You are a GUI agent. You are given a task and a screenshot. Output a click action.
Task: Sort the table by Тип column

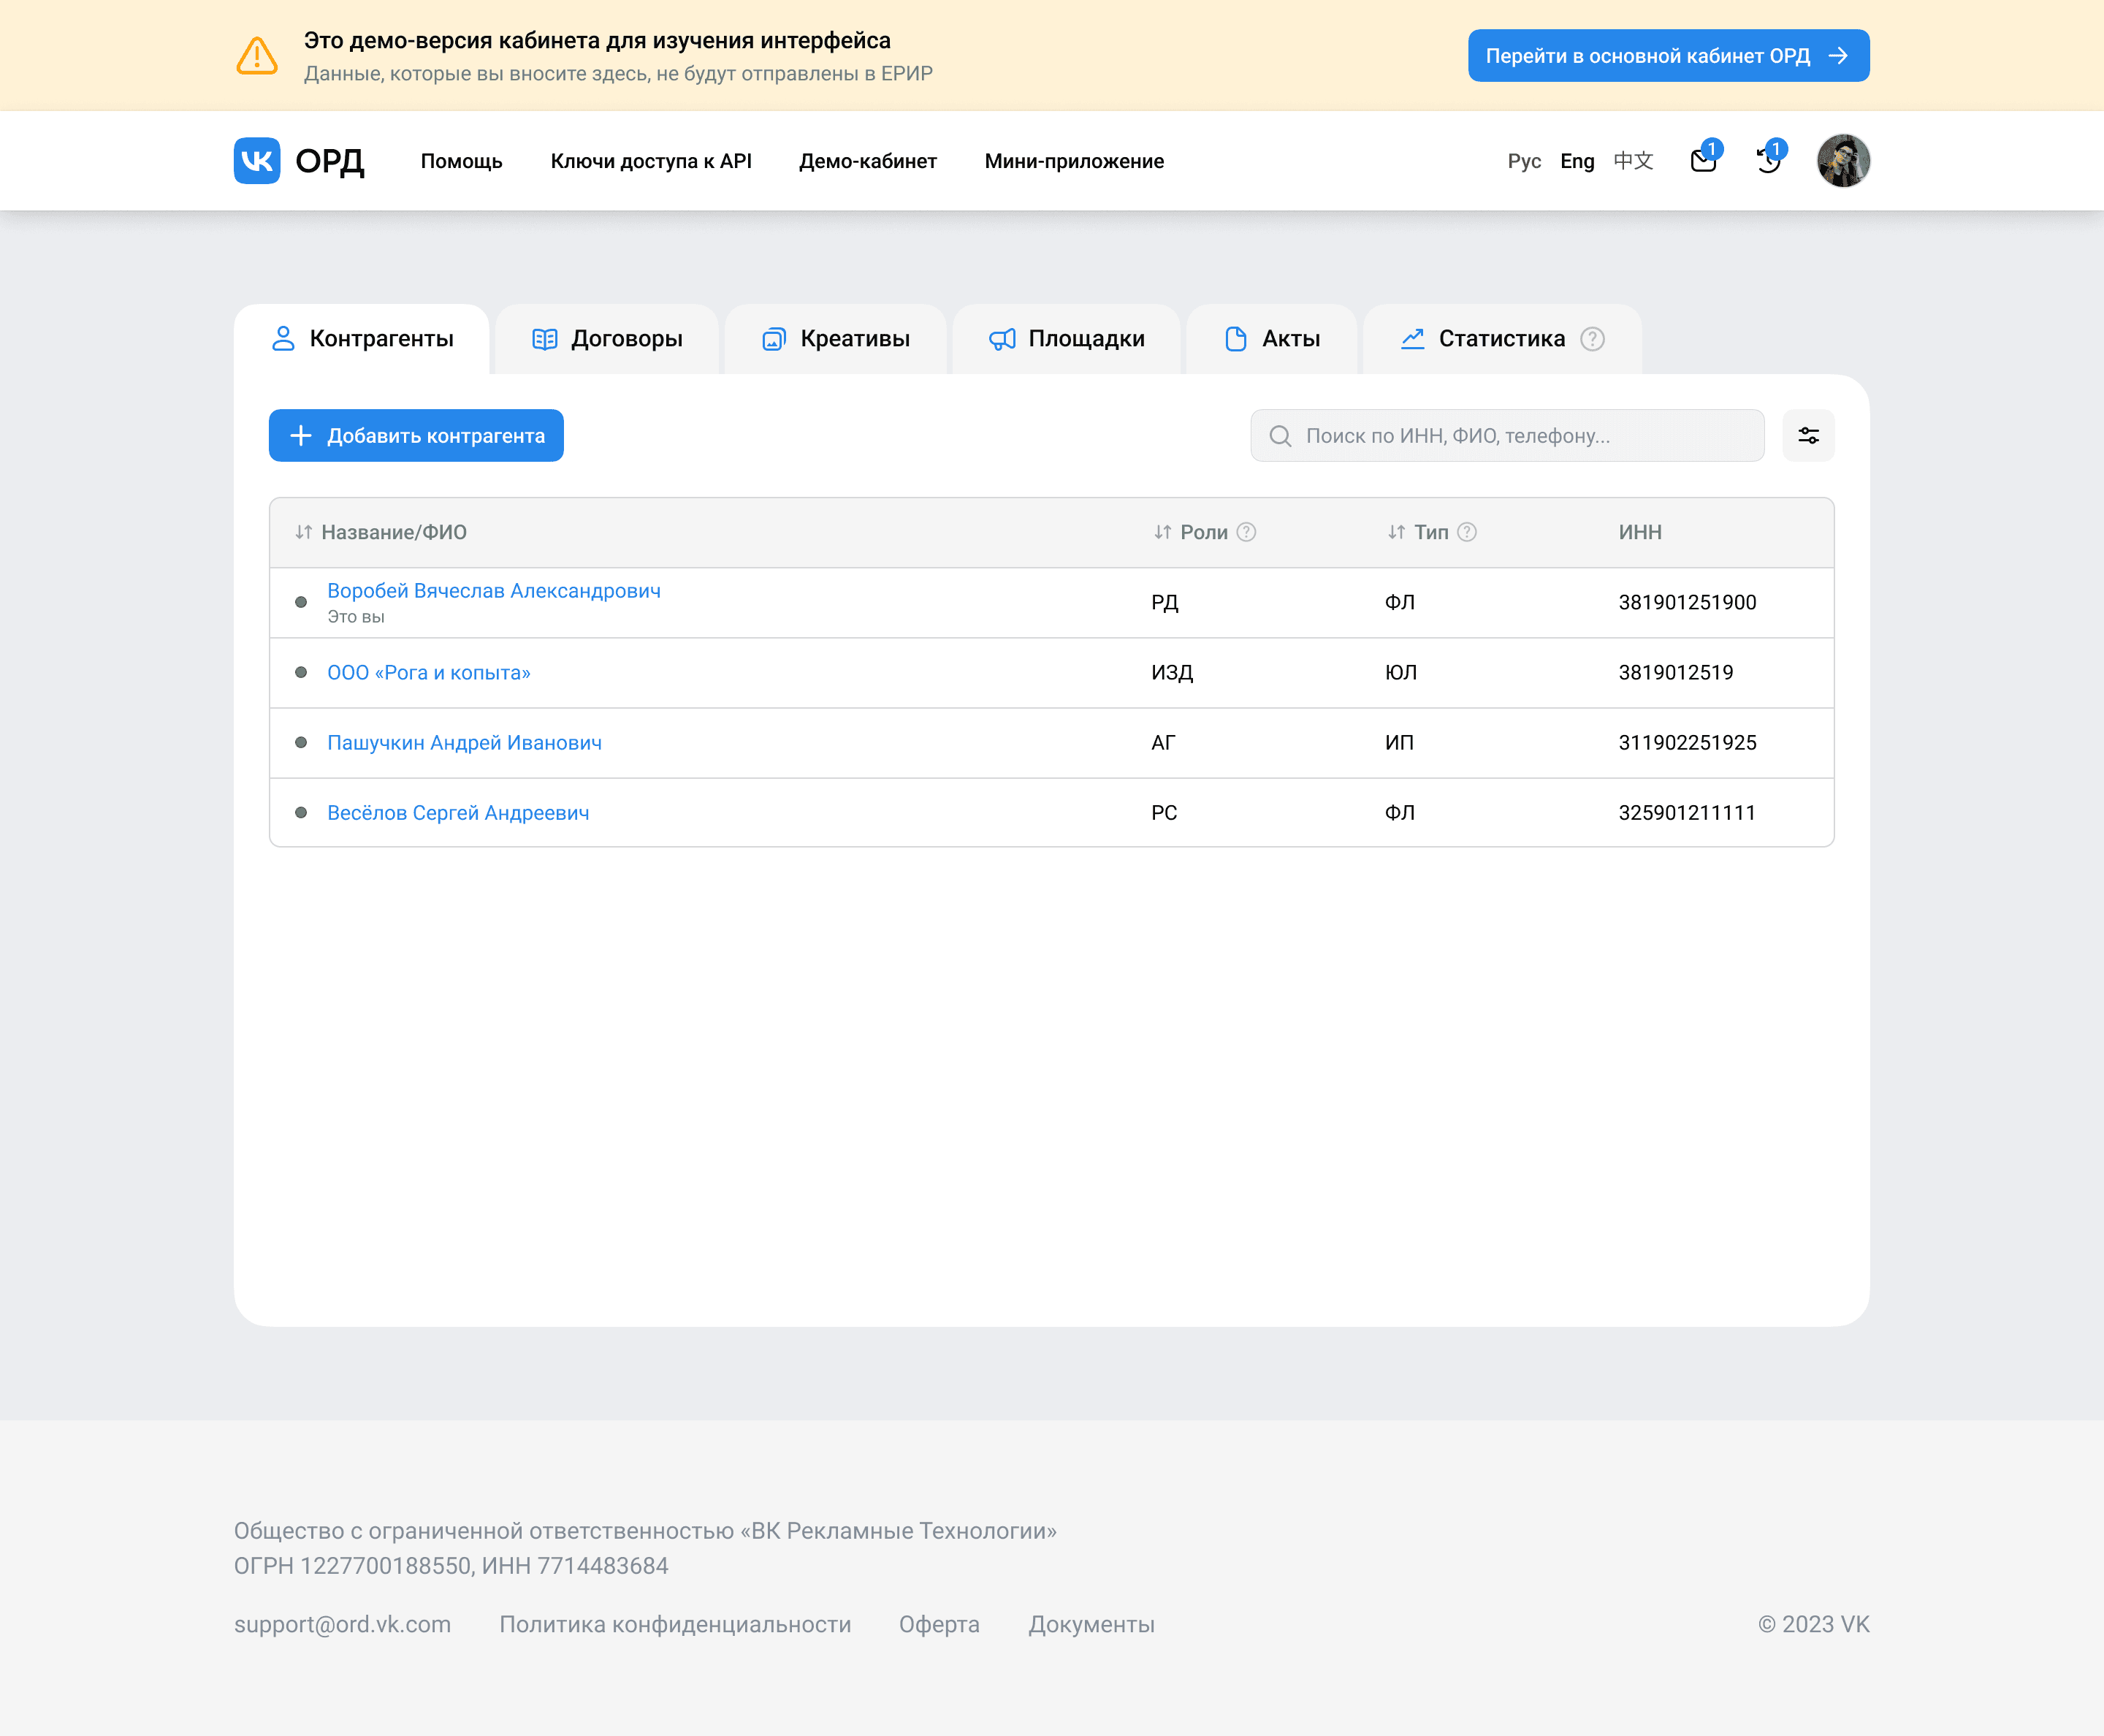[x=1418, y=532]
